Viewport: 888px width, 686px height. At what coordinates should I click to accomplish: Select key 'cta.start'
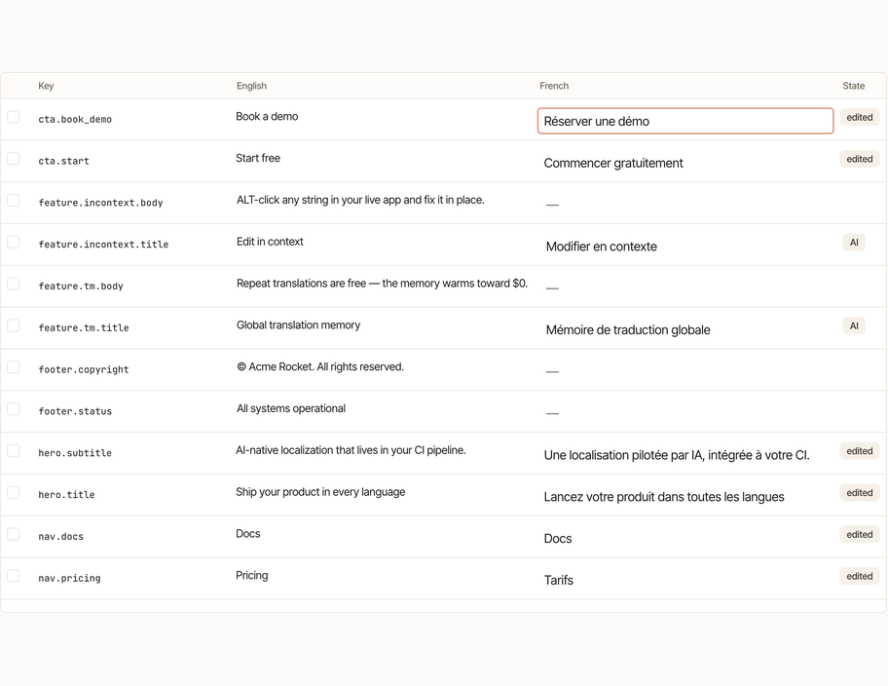[x=63, y=161]
